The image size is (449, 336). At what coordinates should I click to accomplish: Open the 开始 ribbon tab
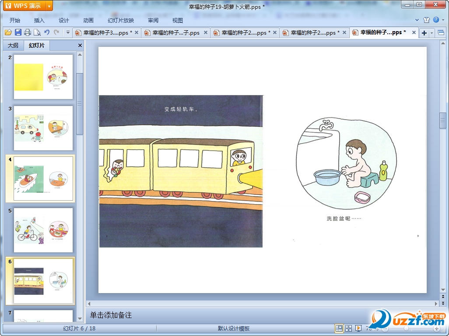(x=15, y=20)
